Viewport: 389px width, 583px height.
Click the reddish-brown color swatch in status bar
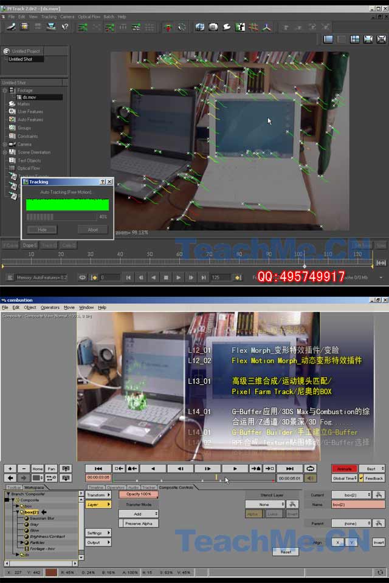51,572
